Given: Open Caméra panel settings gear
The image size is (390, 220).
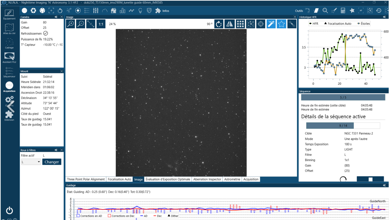Looking at the screenshot, I should pos(56,17).
